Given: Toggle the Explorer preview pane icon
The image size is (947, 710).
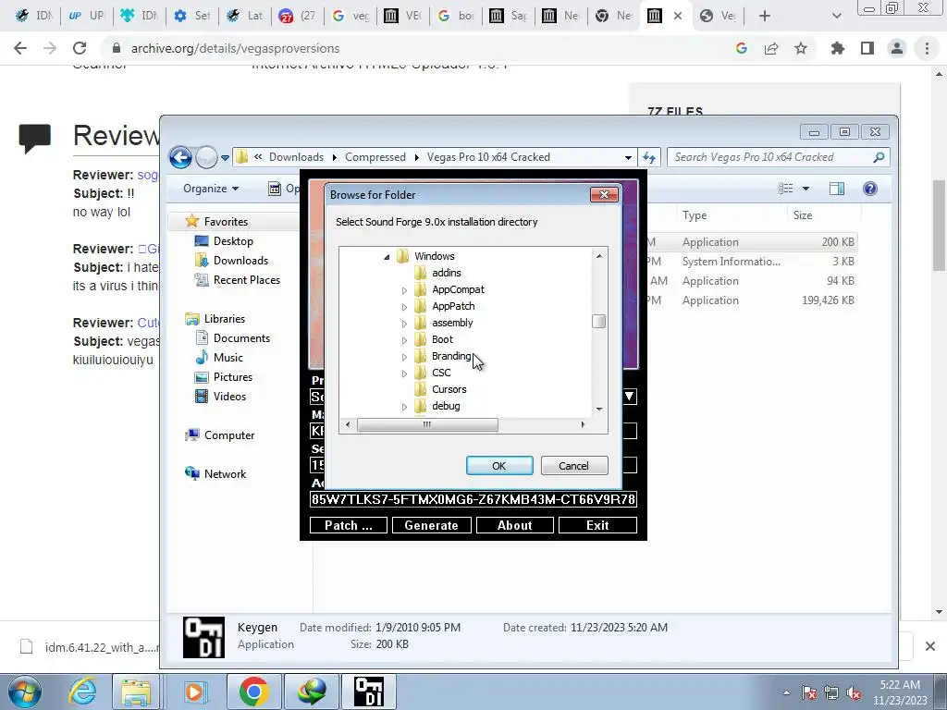Looking at the screenshot, I should (x=836, y=189).
